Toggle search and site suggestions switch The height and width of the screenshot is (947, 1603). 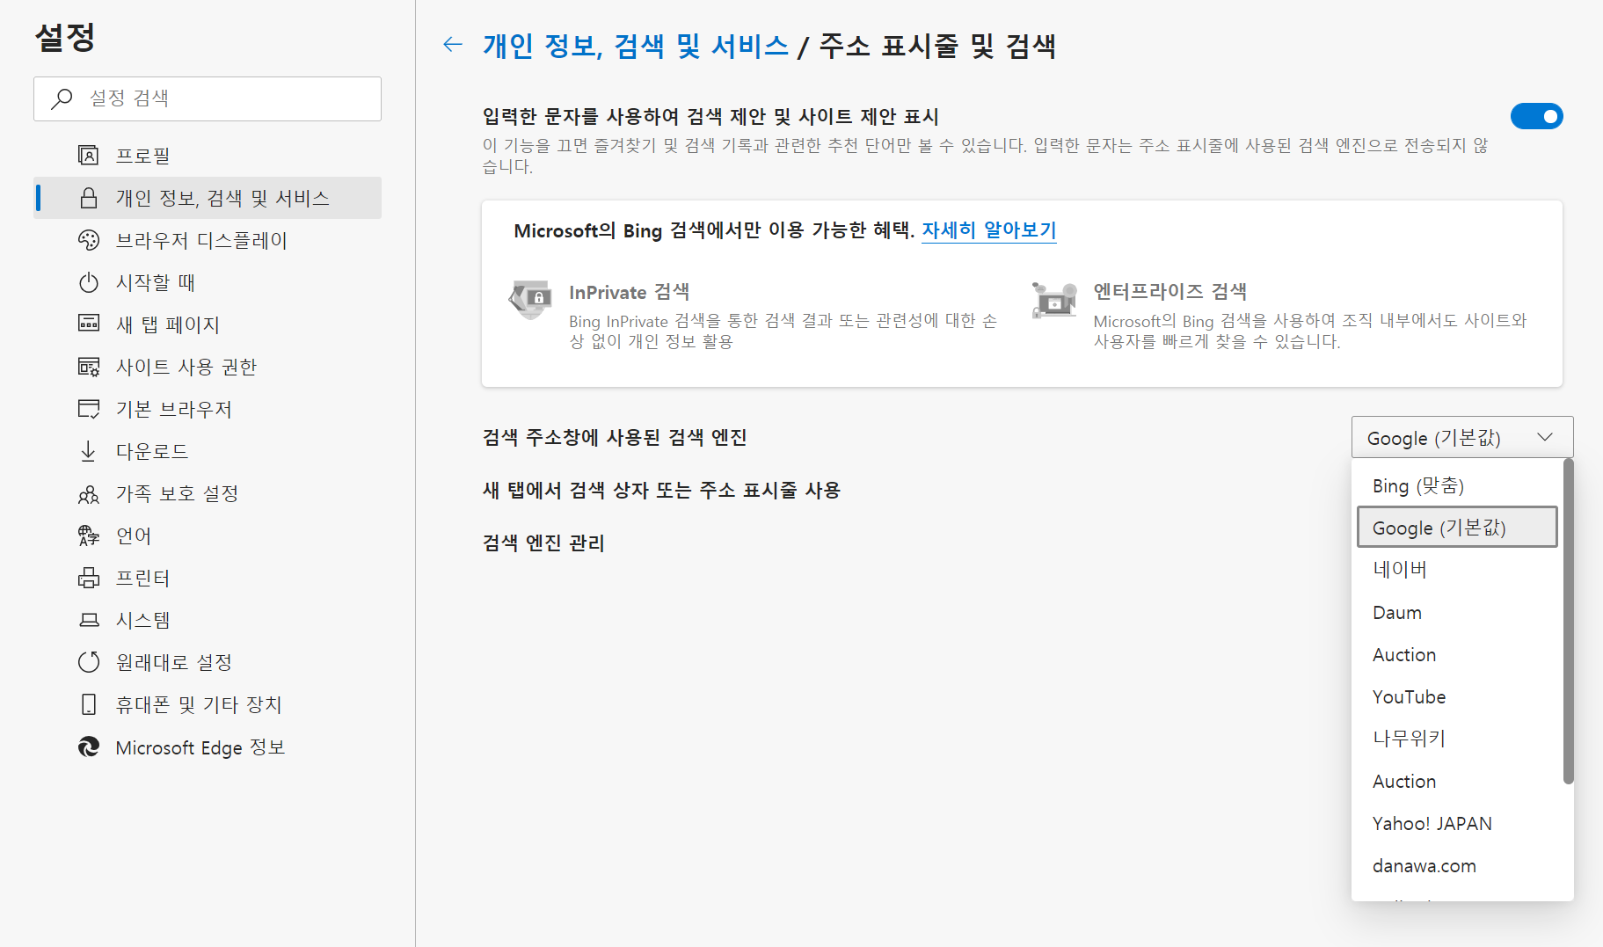[1536, 116]
